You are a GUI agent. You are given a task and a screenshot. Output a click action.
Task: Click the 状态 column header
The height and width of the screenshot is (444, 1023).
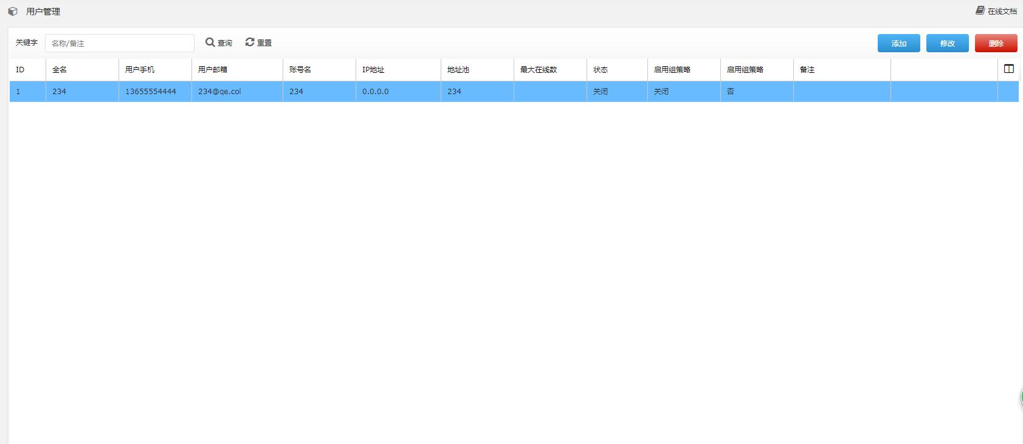617,70
